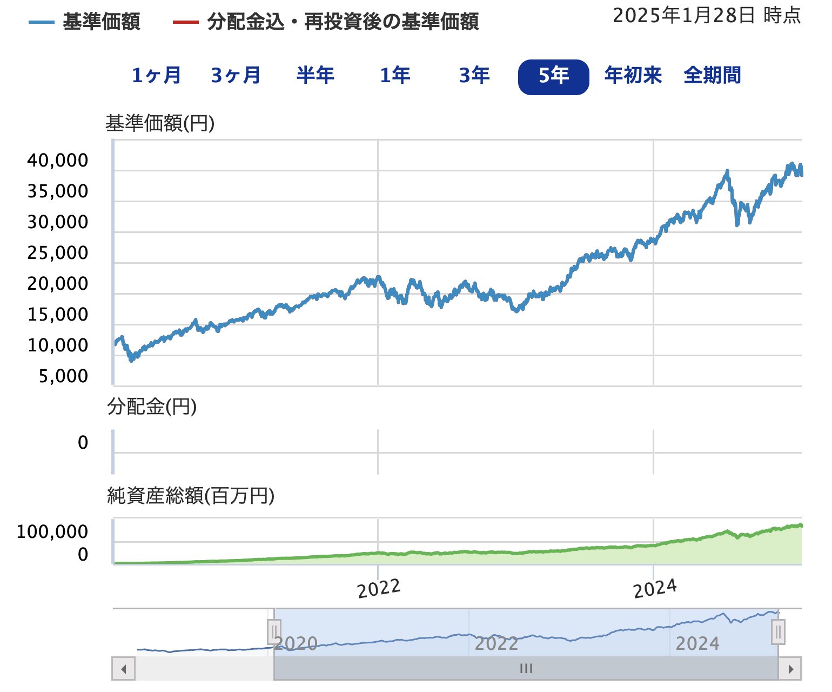Viewport: 832px width, 692px height.
Task: Select the 1年 period tab
Action: point(395,76)
